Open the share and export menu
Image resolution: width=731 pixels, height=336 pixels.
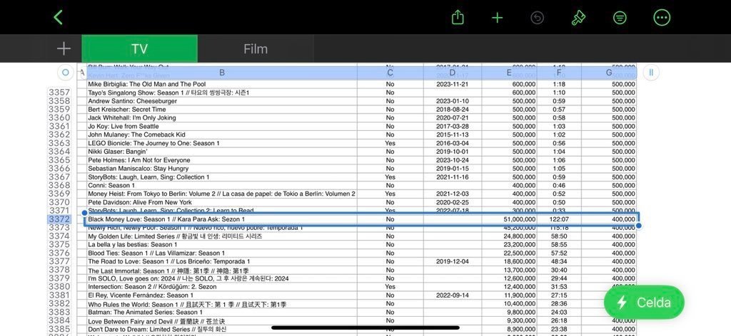[x=458, y=18]
